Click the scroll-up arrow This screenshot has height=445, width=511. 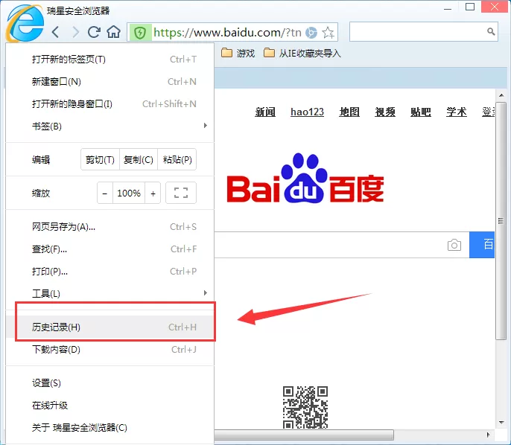(501, 95)
